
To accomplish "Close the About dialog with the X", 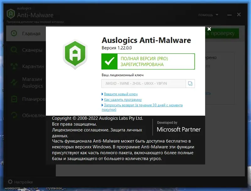I will (209, 29).
